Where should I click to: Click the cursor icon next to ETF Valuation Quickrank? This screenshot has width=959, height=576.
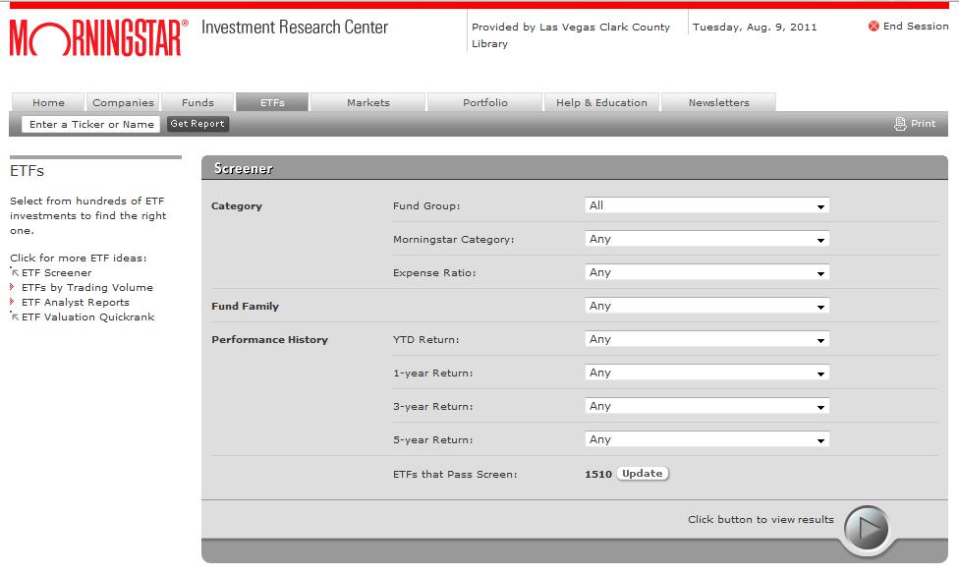tap(13, 317)
